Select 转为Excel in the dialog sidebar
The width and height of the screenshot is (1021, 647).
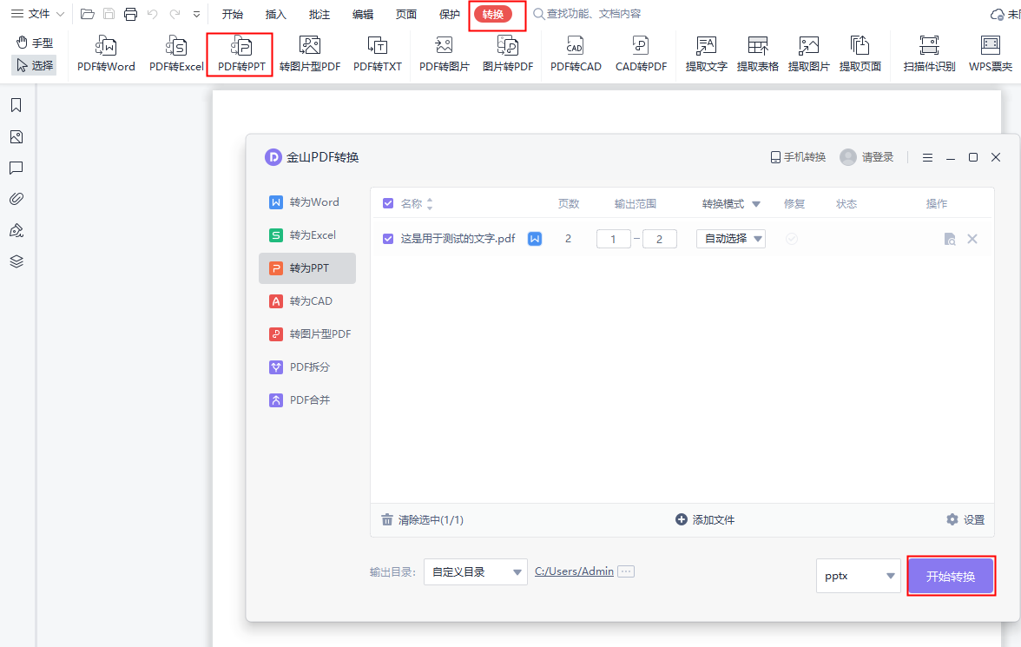(x=307, y=235)
